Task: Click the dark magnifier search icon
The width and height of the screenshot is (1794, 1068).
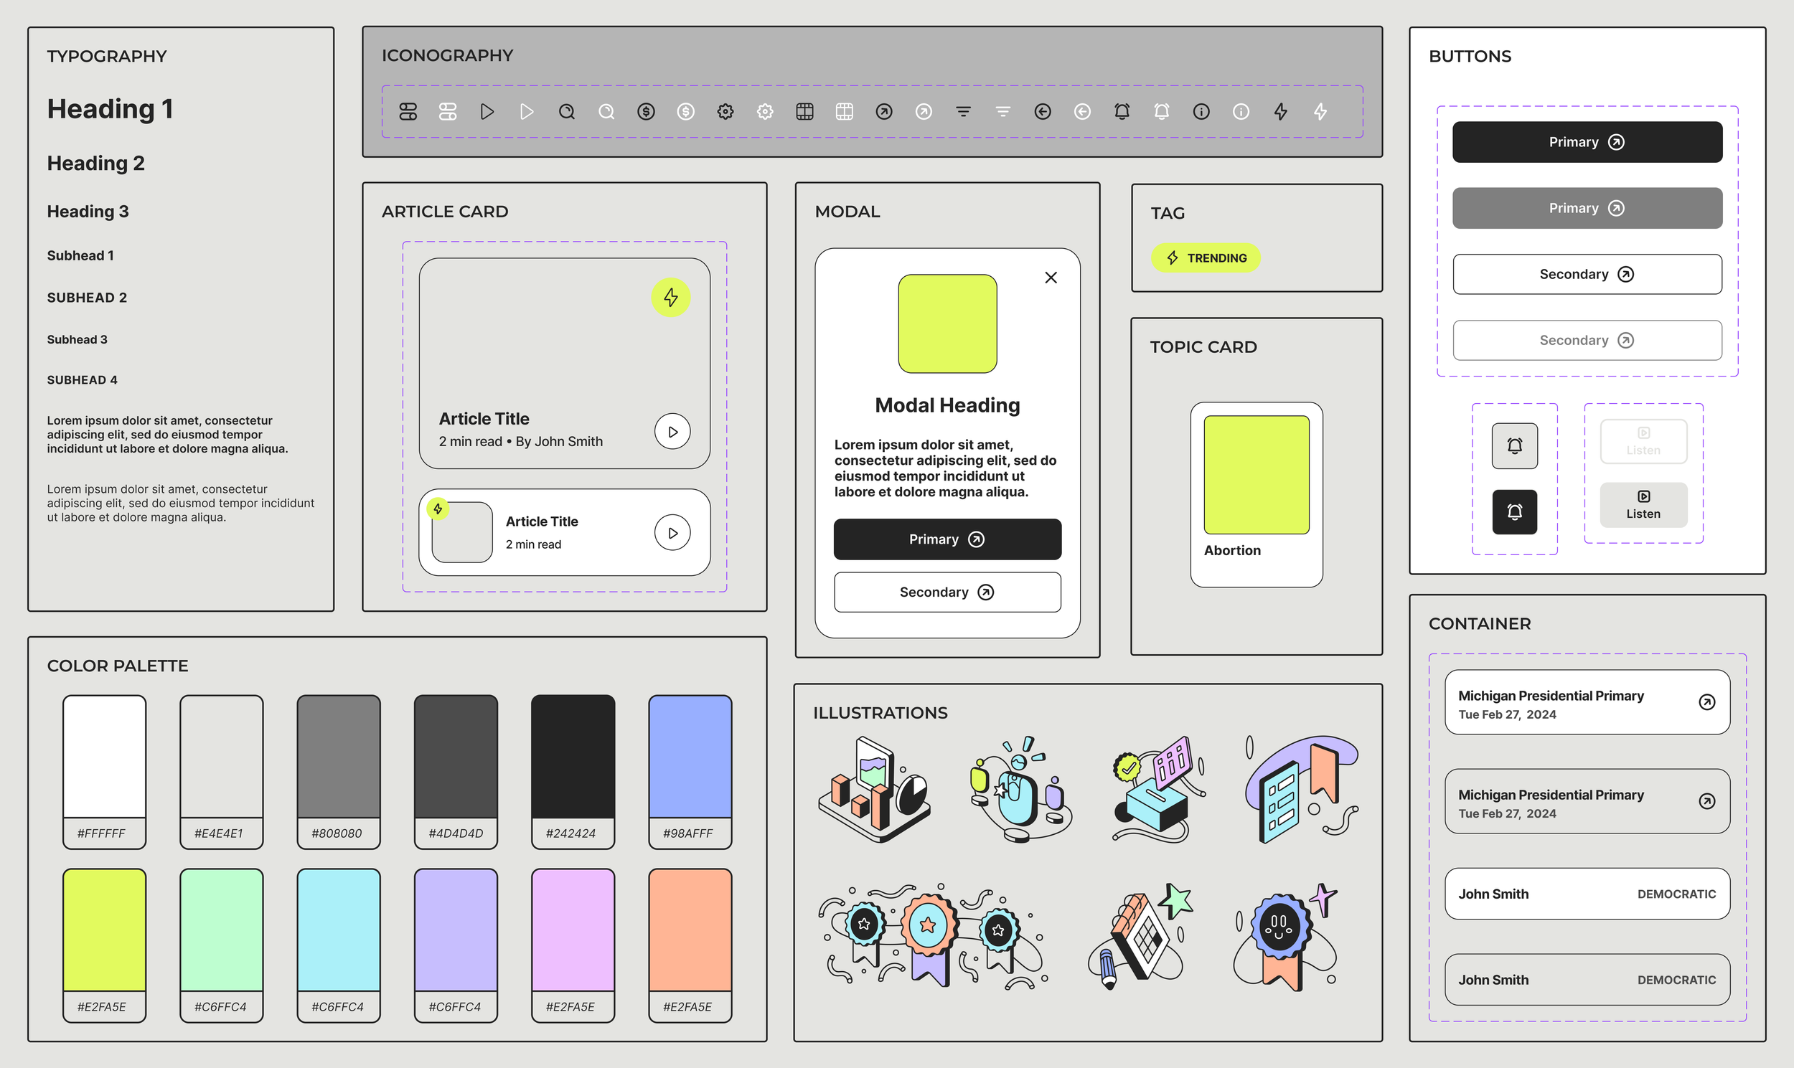Action: click(567, 112)
